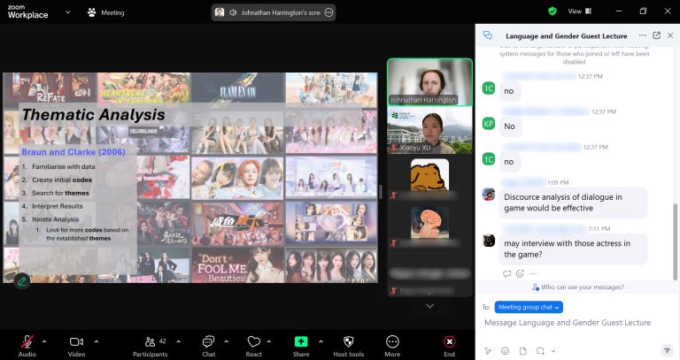Open the React heart menu
The image size is (680, 360).
pos(254,346)
